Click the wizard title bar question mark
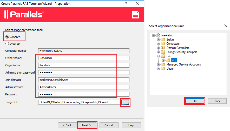This screenshot has height=131, width=230. pyautogui.click(x=126, y=4)
